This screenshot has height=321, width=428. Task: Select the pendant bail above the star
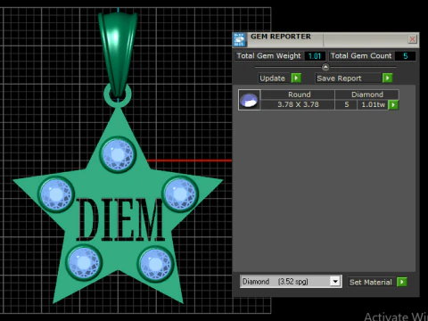click(118, 53)
